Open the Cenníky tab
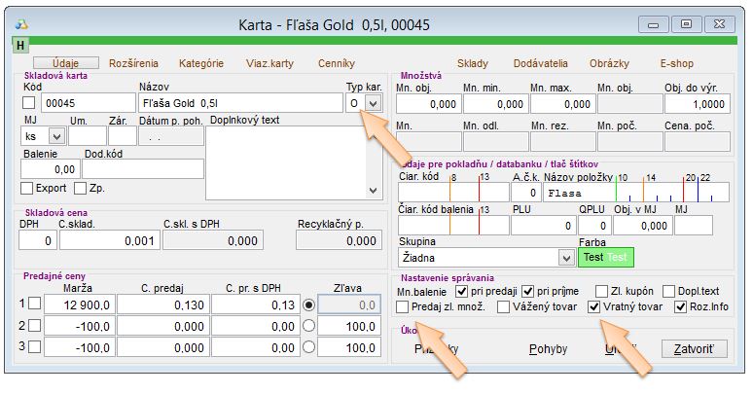Viewport: 753px width, 394px height. [x=337, y=63]
